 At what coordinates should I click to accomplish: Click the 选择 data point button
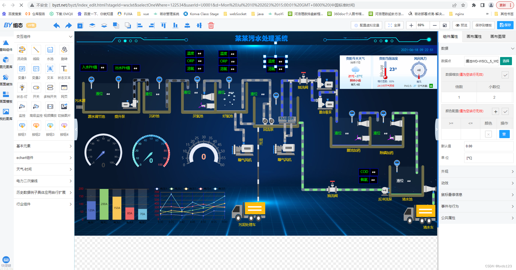[x=506, y=61]
